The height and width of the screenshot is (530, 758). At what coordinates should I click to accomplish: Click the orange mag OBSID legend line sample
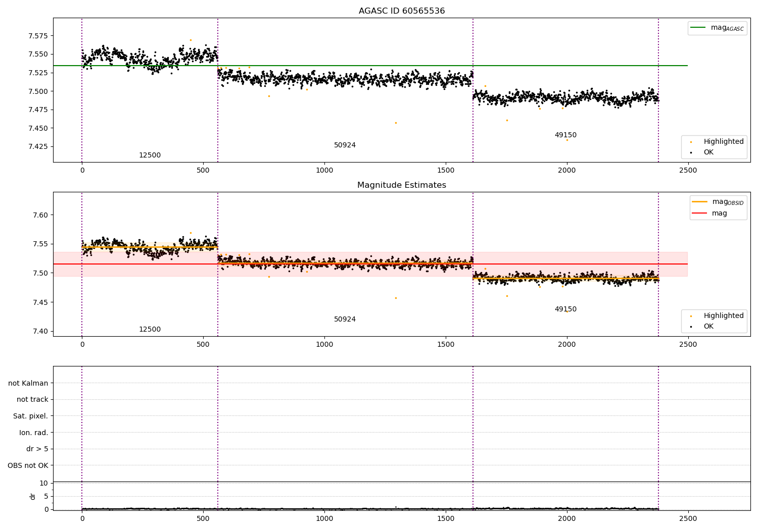(699, 202)
